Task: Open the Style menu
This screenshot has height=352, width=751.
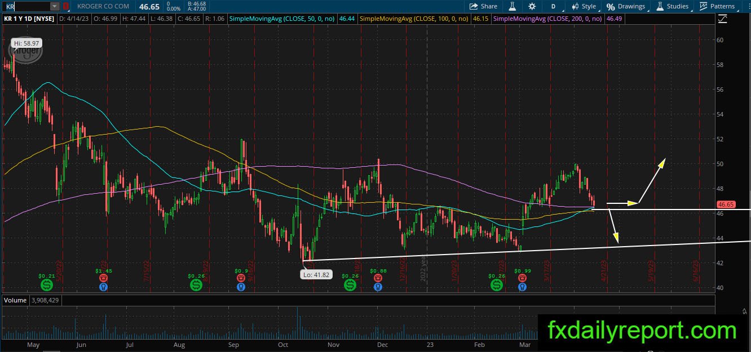Action: tap(584, 6)
